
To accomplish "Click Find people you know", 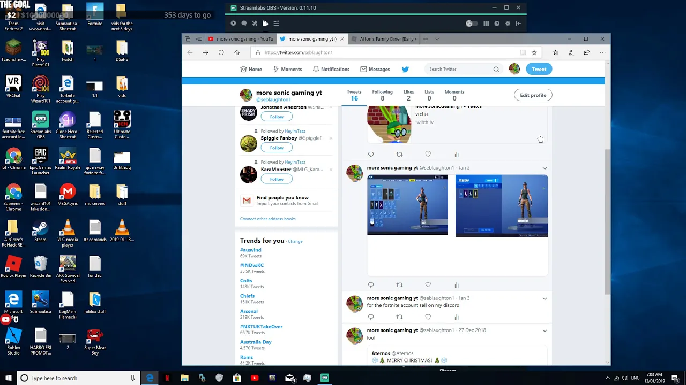I will pyautogui.click(x=282, y=197).
